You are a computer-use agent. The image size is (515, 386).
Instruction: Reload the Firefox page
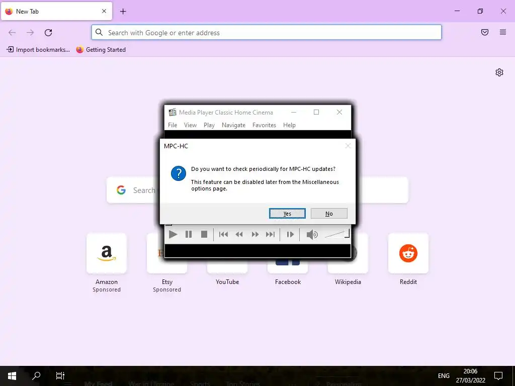[x=48, y=33]
